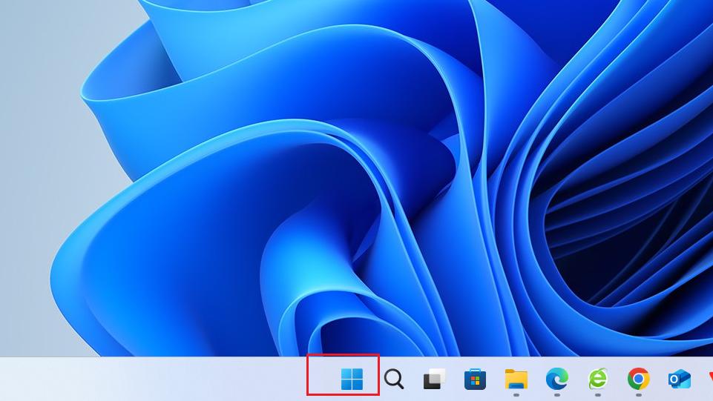The height and width of the screenshot is (401, 713).
Task: Launch Microsoft Store from taskbar
Action: pyautogui.click(x=475, y=379)
